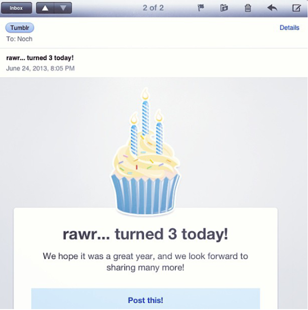Tap the June 24, 2013 date
This screenshot has width=308, height=310.
[x=40, y=68]
